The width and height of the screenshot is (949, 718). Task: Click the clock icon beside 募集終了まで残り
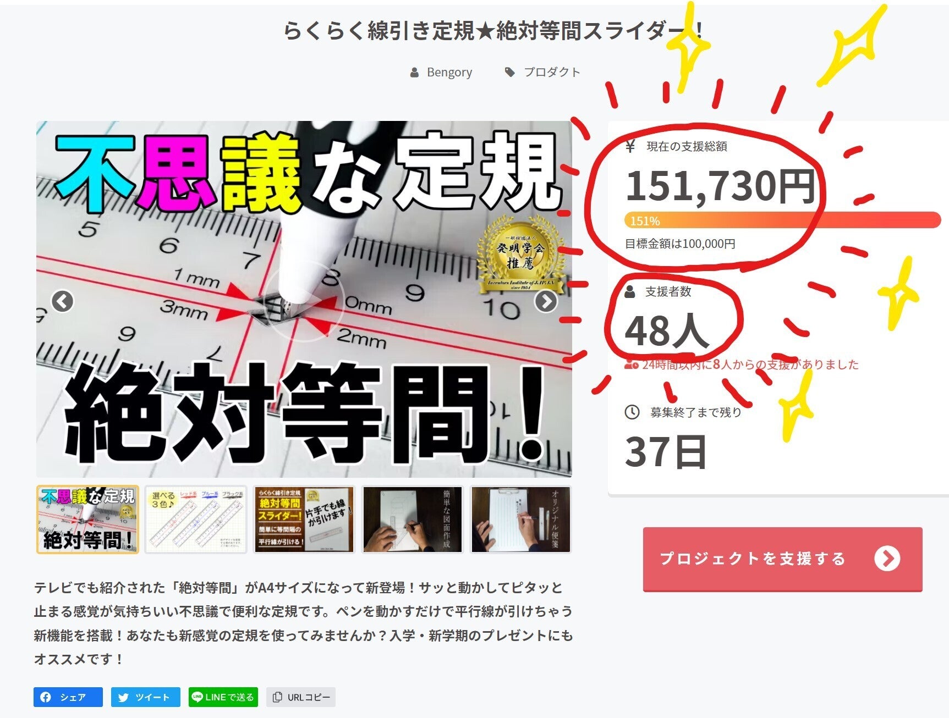[632, 412]
